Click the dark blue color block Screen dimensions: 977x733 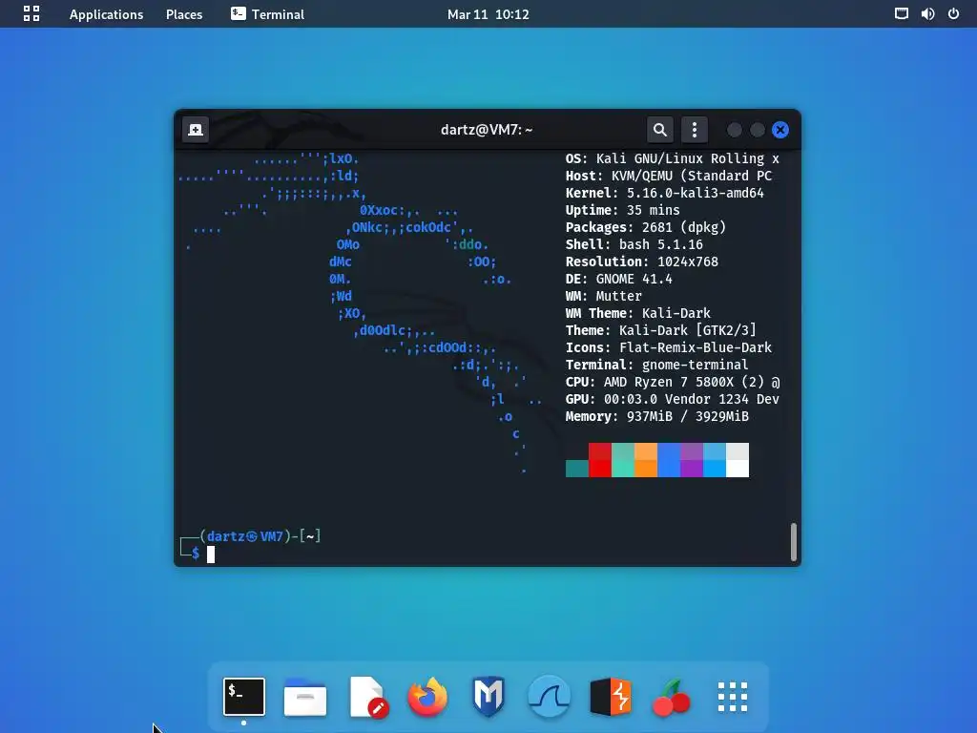tap(669, 460)
